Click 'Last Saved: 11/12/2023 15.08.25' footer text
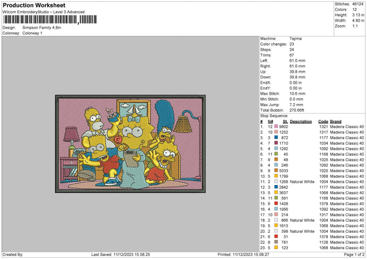The height and width of the screenshot is (259, 367). (x=120, y=254)
